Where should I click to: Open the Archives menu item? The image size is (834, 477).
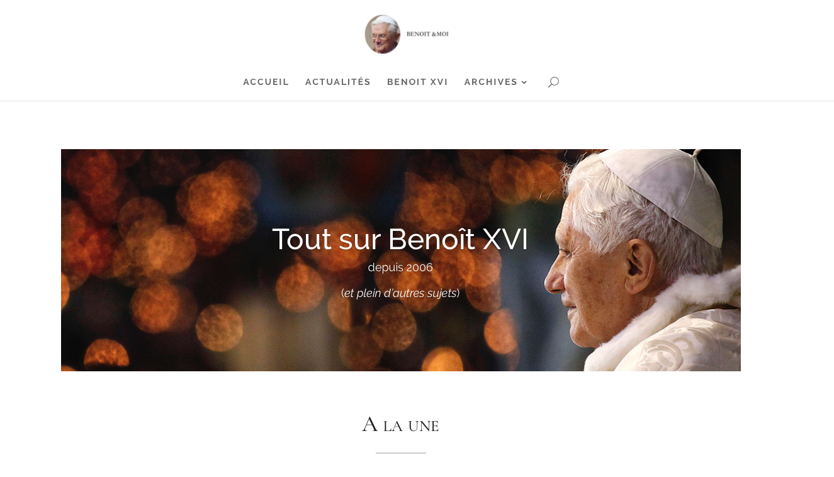[x=491, y=82]
